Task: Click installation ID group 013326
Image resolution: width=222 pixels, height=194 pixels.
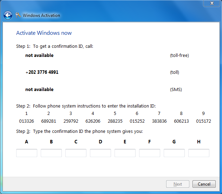Action: (26, 121)
